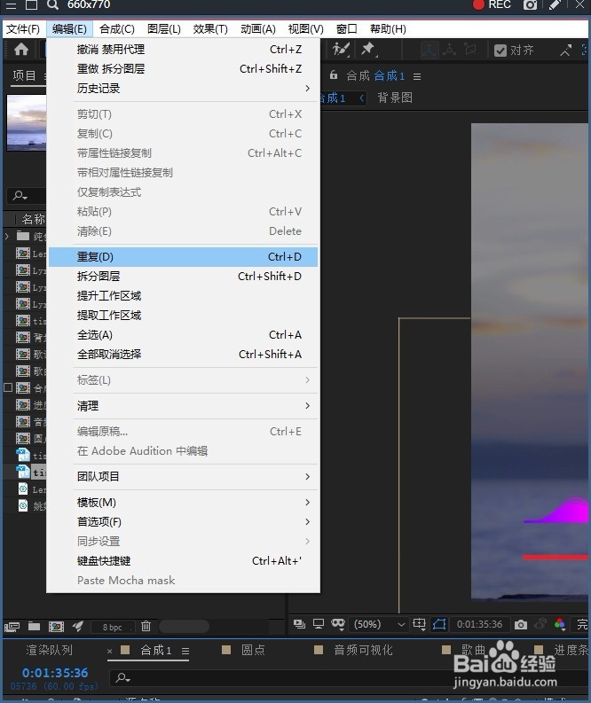Create a new composition via project panel icon
Image resolution: width=591 pixels, height=703 pixels.
point(56,627)
